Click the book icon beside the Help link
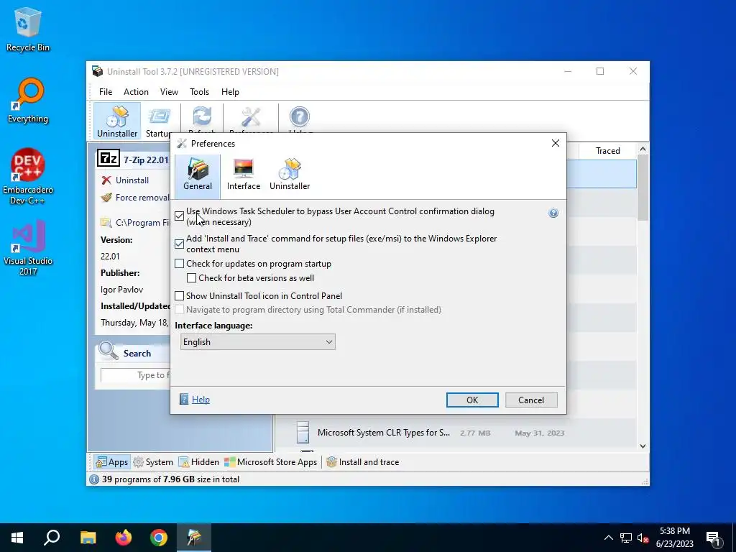The height and width of the screenshot is (552, 736). tap(184, 400)
